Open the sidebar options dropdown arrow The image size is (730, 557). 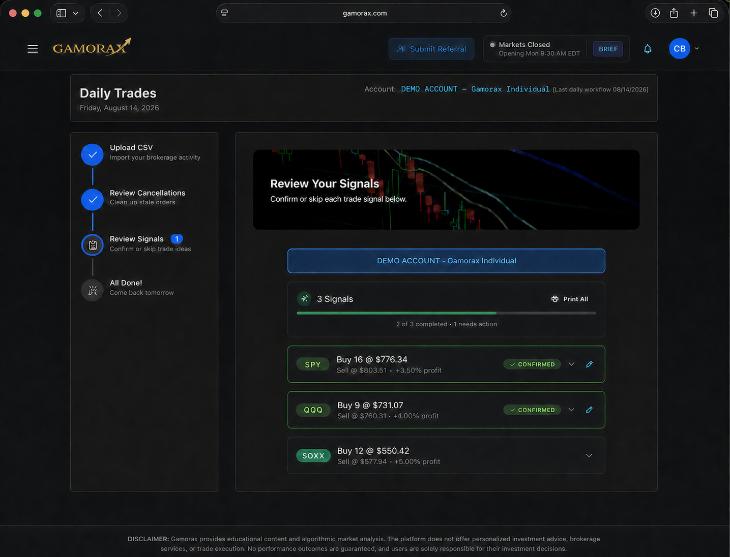[76, 13]
